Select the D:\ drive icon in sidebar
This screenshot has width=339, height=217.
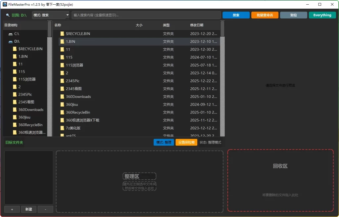11,42
